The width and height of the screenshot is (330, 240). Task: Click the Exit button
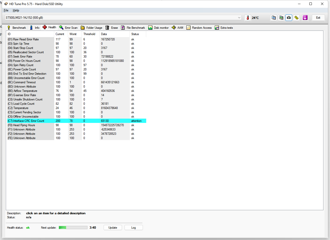point(318,18)
